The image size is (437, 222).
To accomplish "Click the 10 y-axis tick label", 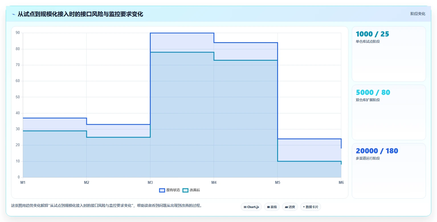I will [x=18, y=161].
